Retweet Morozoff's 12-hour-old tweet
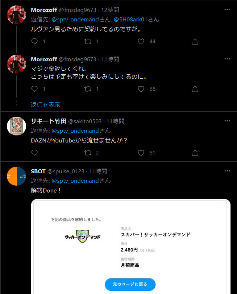237x294 pixels. pos(88,41)
